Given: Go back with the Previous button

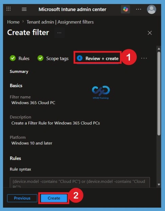Looking at the screenshot, I should pyautogui.click(x=22, y=198).
